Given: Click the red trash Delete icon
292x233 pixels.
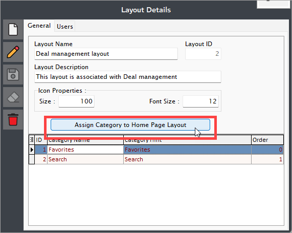Looking at the screenshot, I should coord(13,120).
